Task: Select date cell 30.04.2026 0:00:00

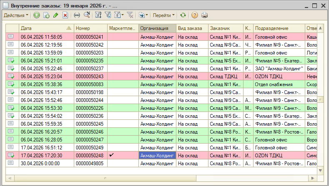Action: pyautogui.click(x=46, y=164)
